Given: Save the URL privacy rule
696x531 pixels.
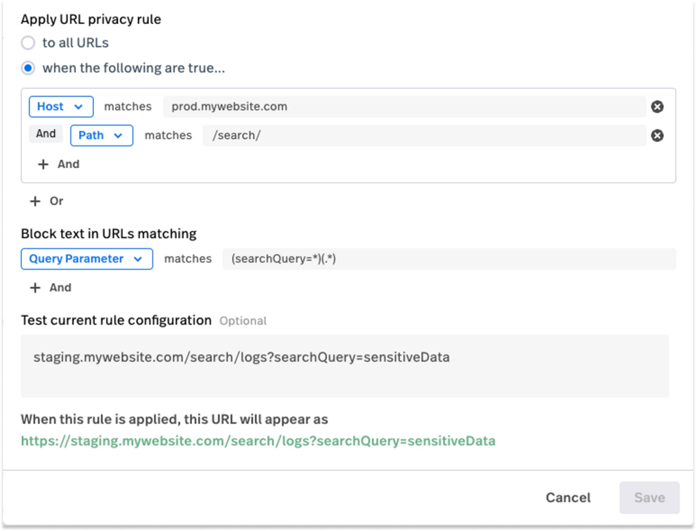Looking at the screenshot, I should pos(649,497).
